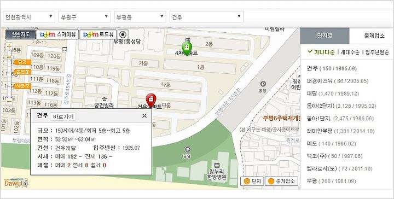Click the 부평1동성당 map label
Screen dimensions: 394x199
[x=126, y=42]
